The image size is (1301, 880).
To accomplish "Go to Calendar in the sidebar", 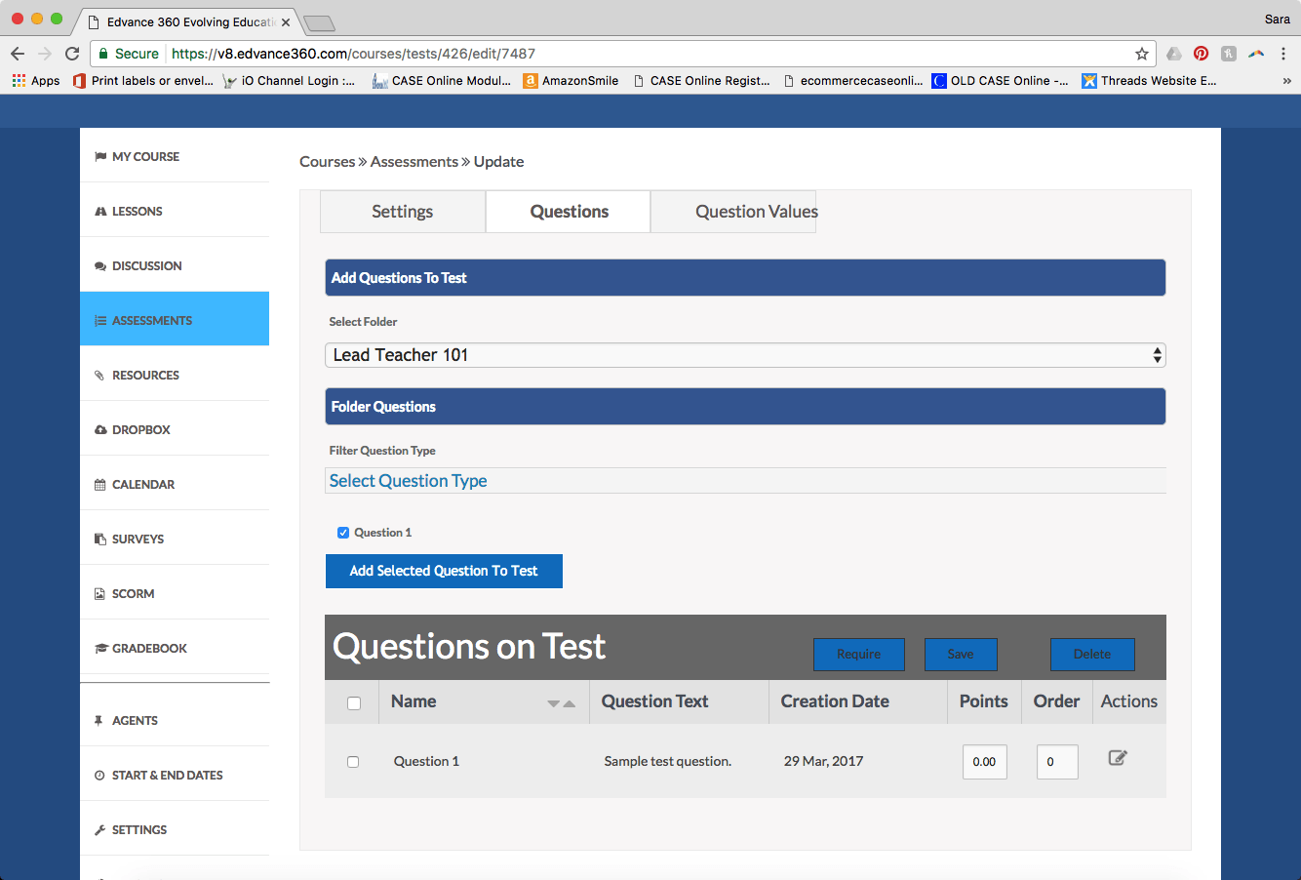I will point(142,484).
